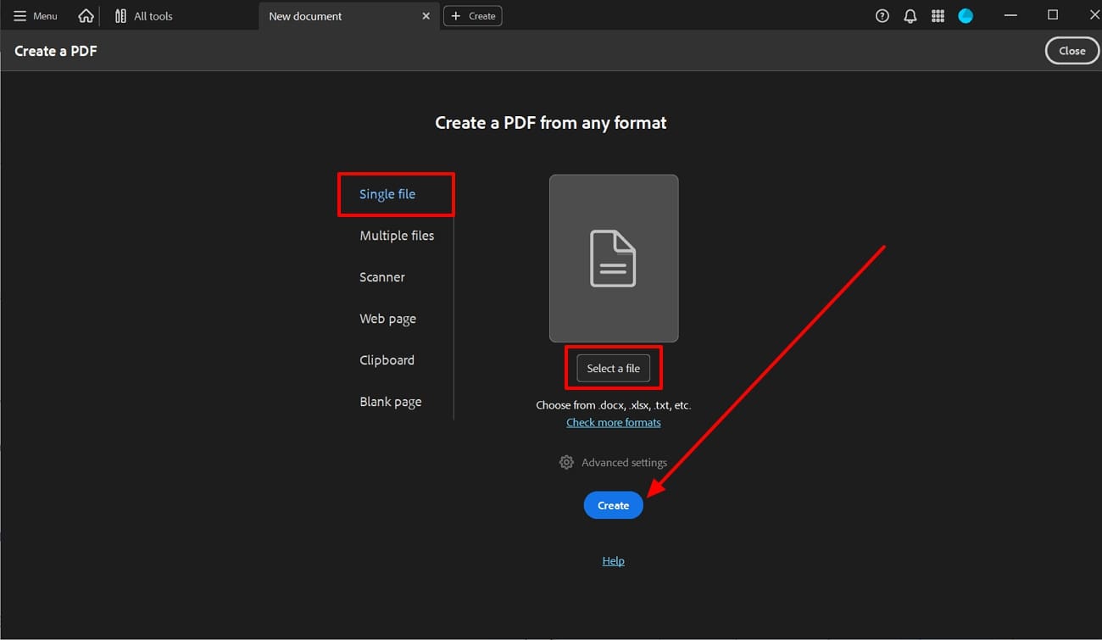Go to the Home icon
The height and width of the screenshot is (640, 1102).
[86, 16]
